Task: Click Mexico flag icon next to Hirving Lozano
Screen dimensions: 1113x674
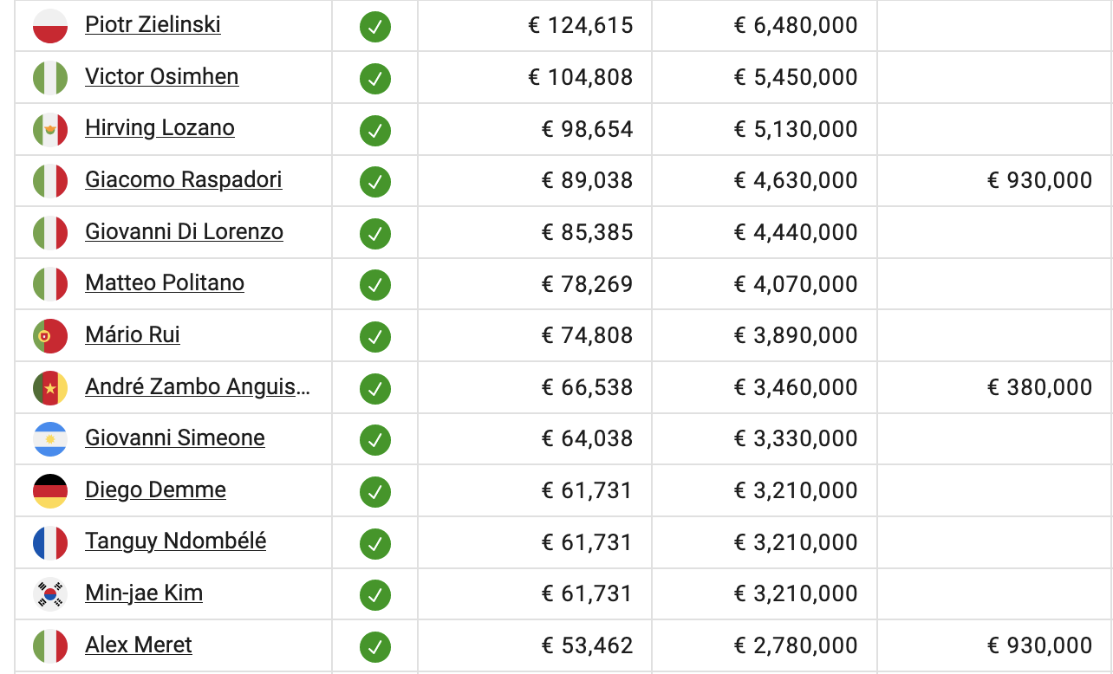Action: pyautogui.click(x=50, y=130)
